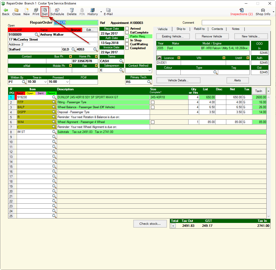Open the Promised 16:00 dropdown
This screenshot has width=276, height=270.
(x=67, y=82)
